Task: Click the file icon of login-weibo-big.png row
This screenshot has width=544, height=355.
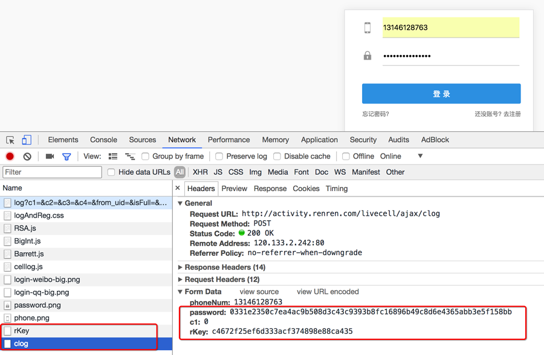Action: tap(7, 279)
